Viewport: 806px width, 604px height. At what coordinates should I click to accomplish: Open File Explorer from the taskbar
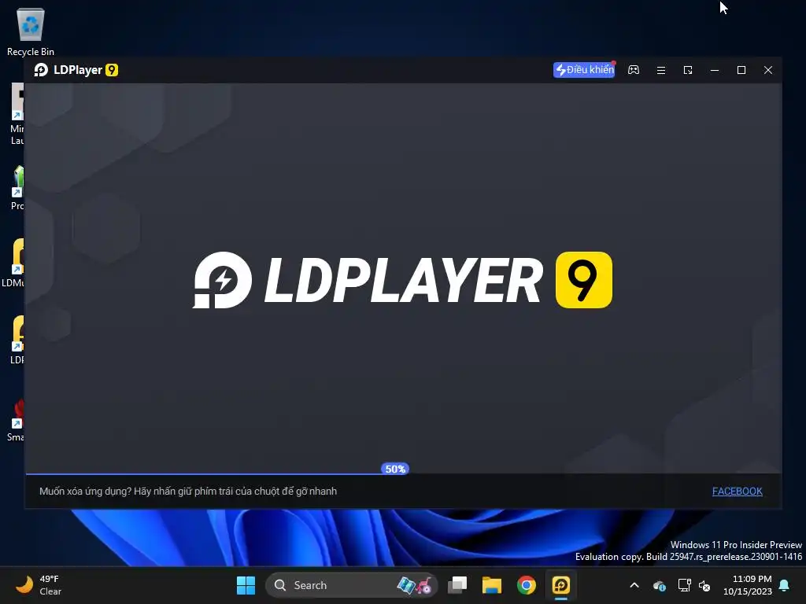click(x=491, y=585)
